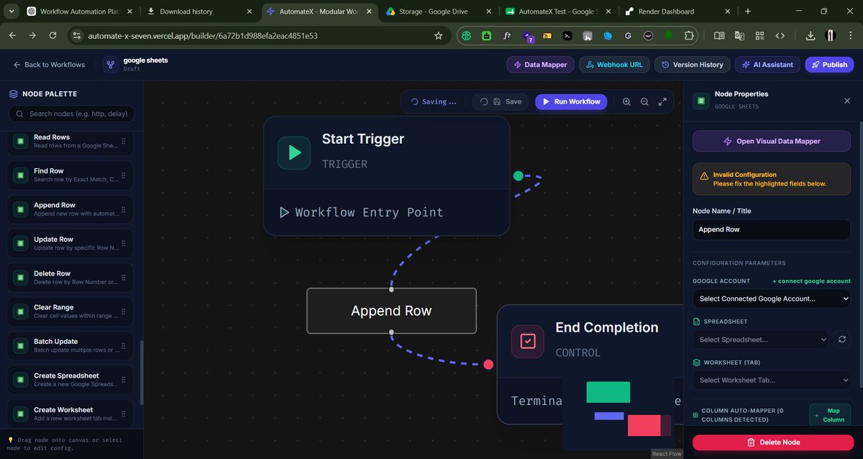Expand the Select Worksheet Tab dropdown

click(772, 380)
